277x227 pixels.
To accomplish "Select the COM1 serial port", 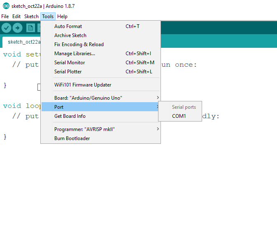I will (x=180, y=116).
